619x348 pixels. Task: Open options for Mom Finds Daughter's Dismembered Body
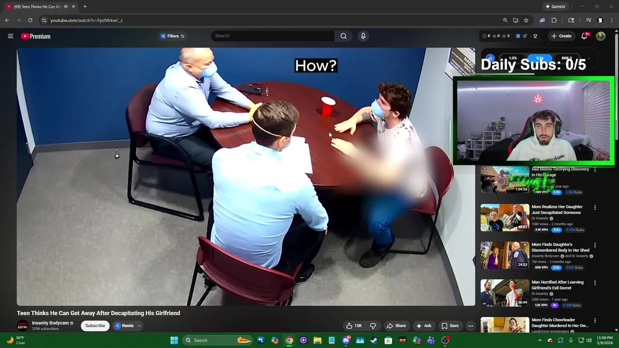595,245
